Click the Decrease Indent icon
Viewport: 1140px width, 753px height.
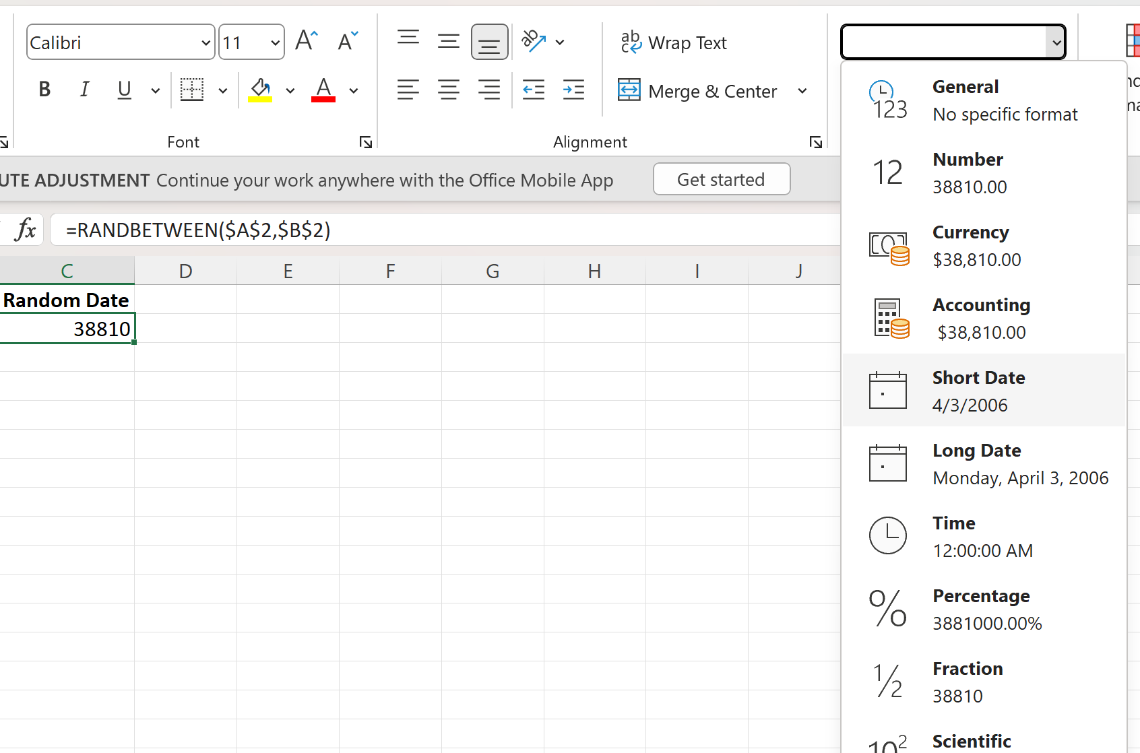coord(534,90)
